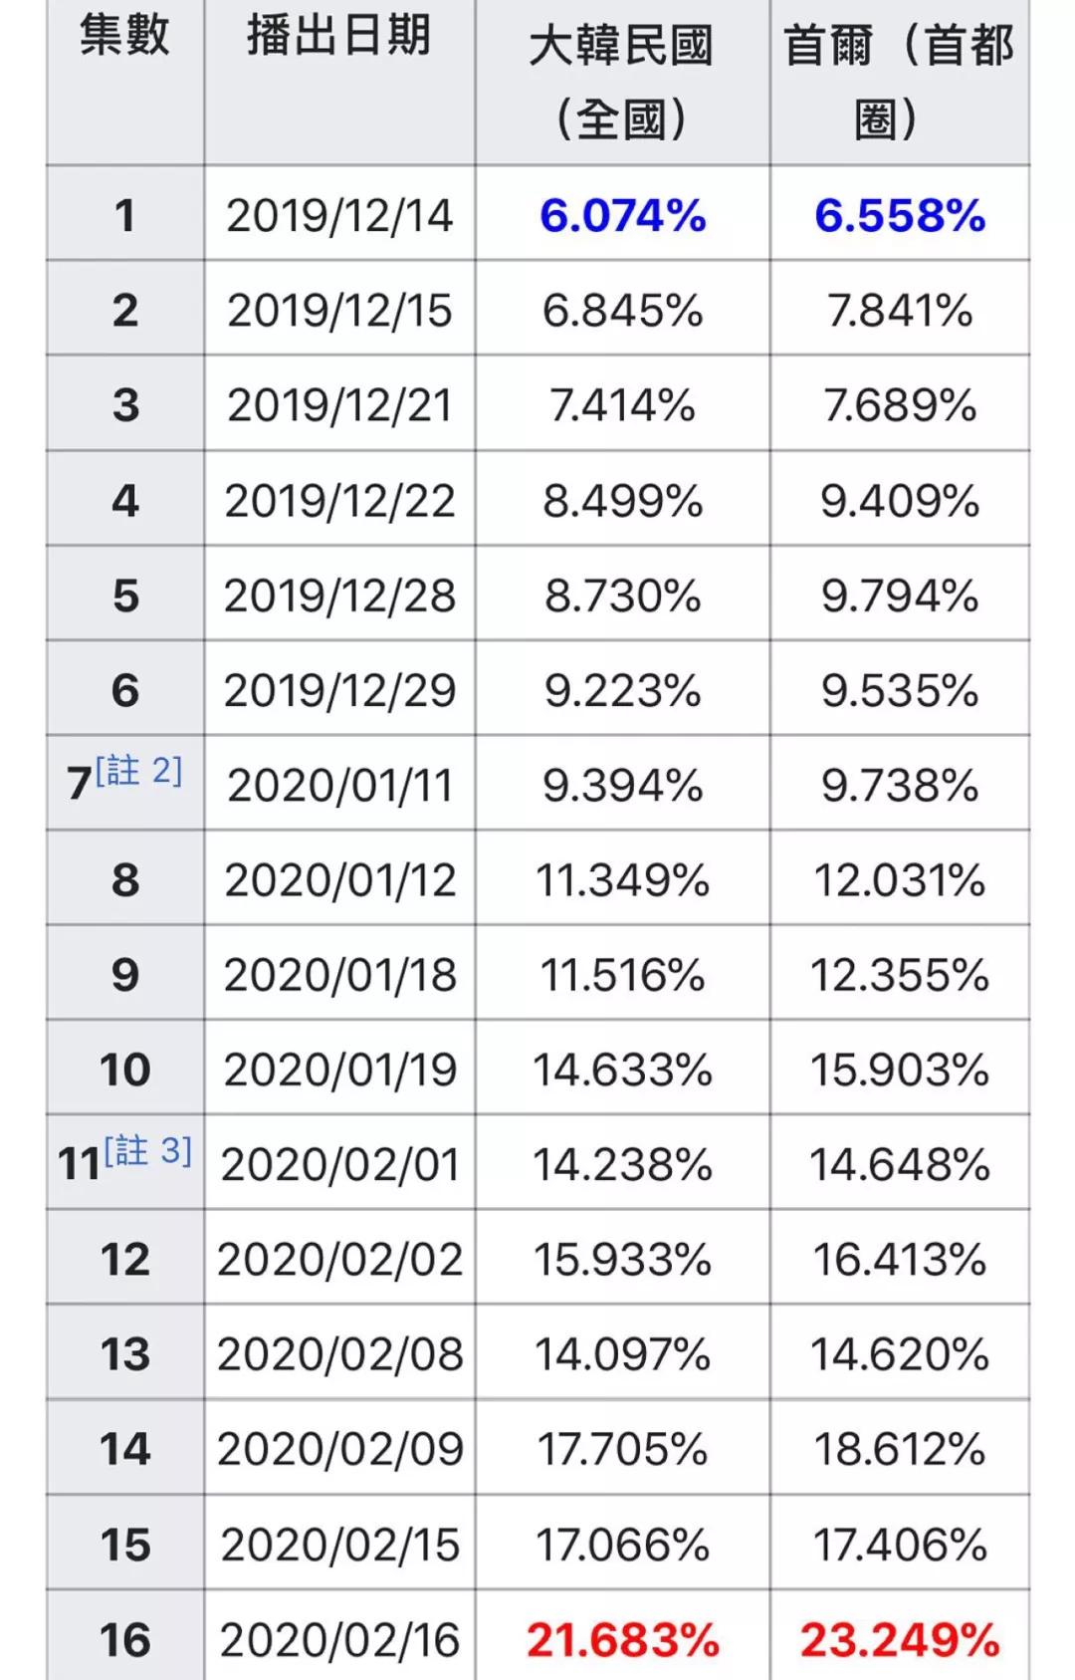Click the date 2020/02/16 cell

tap(339, 1639)
